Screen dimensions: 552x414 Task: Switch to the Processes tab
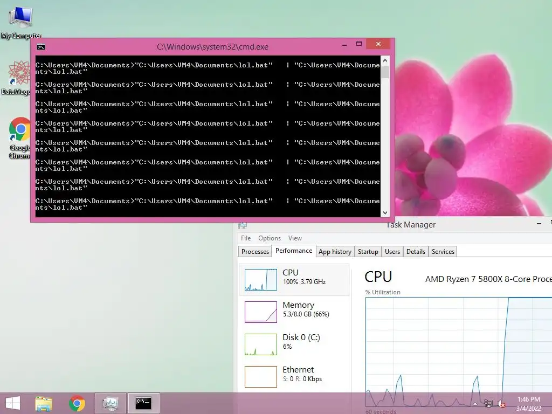pyautogui.click(x=255, y=252)
